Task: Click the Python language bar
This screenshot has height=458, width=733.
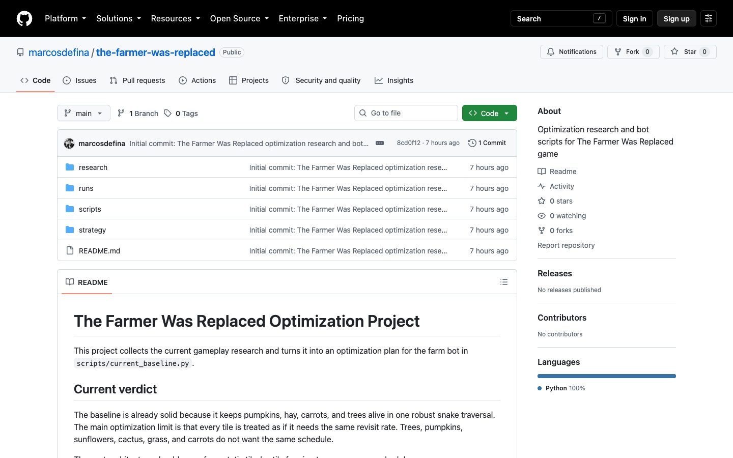Action: 607,376
